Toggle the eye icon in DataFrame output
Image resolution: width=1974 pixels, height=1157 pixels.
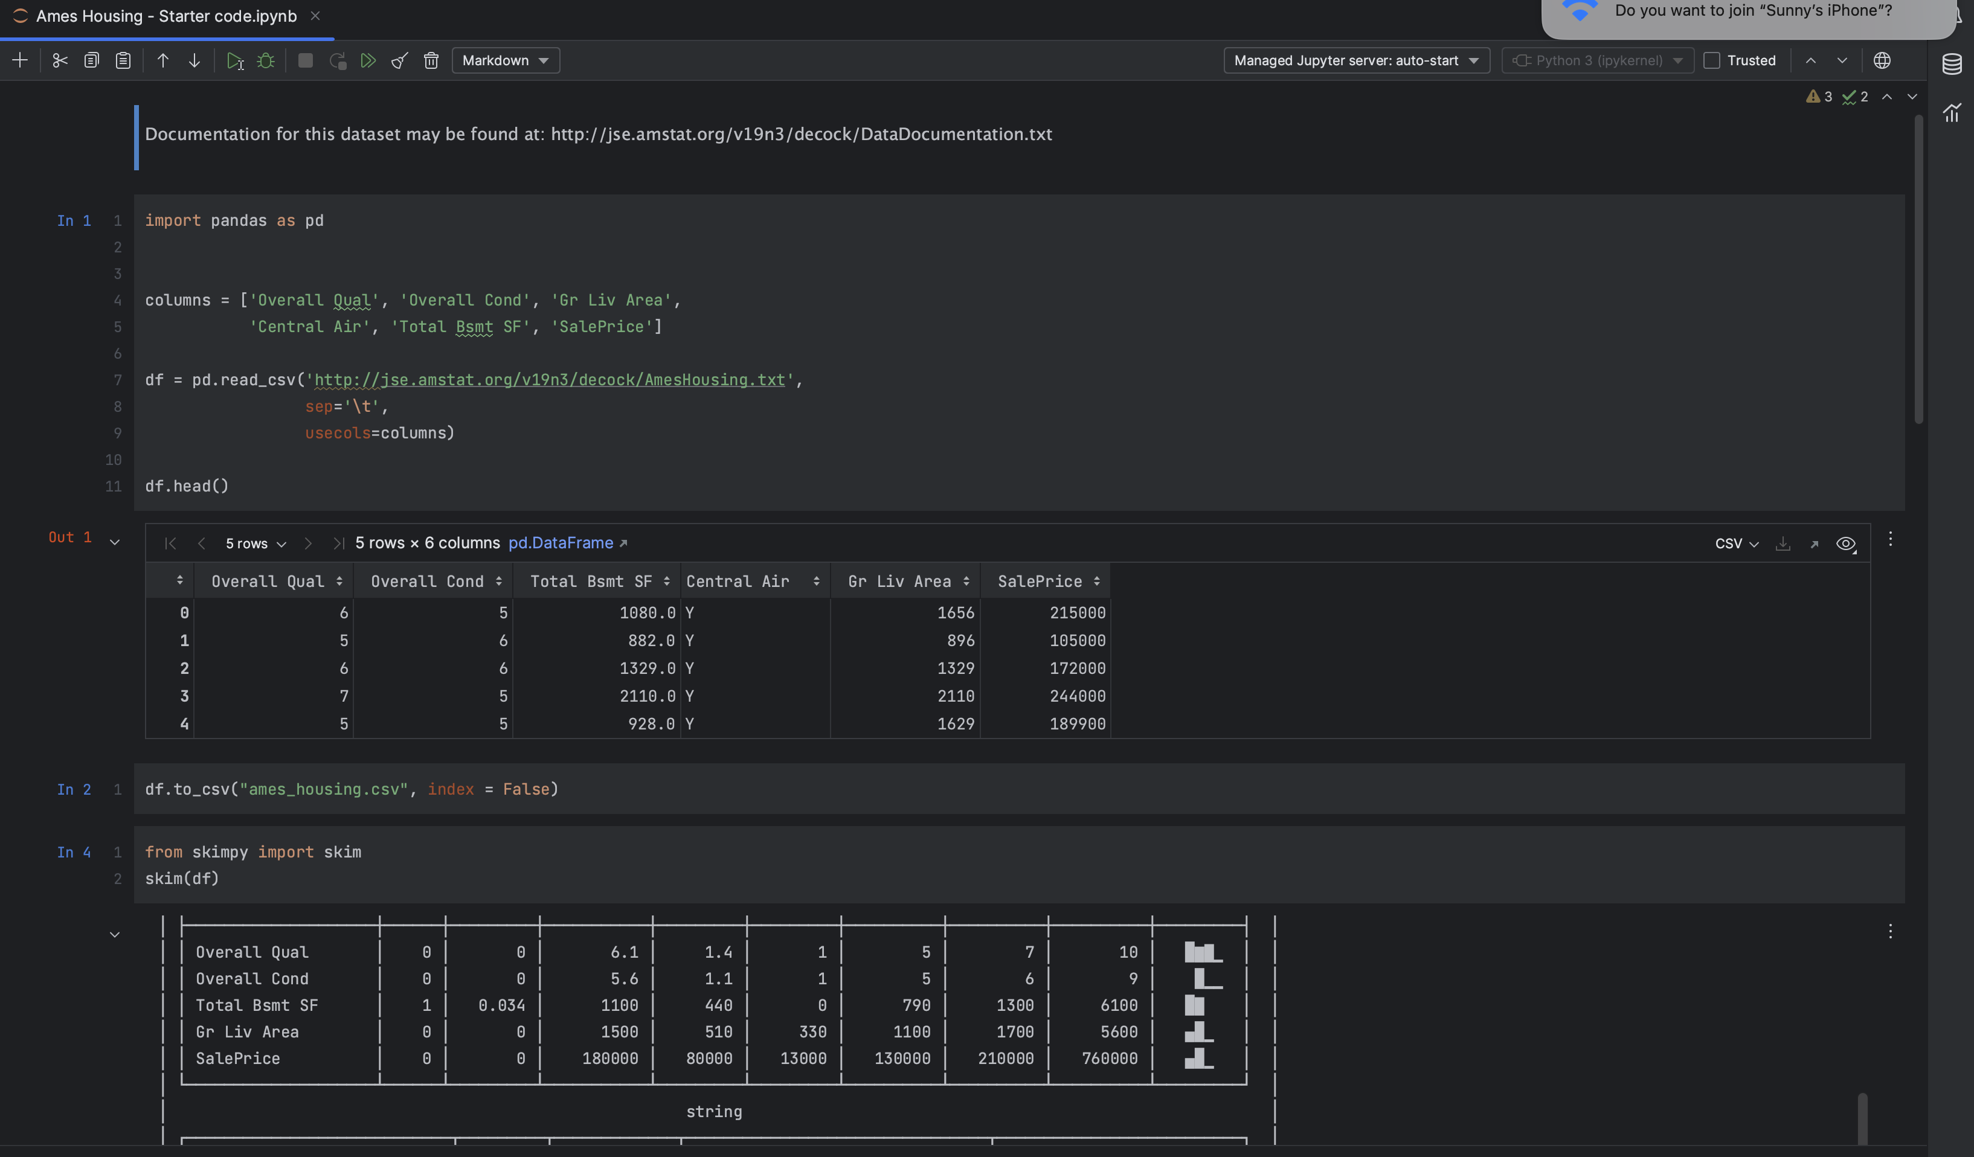point(1845,543)
